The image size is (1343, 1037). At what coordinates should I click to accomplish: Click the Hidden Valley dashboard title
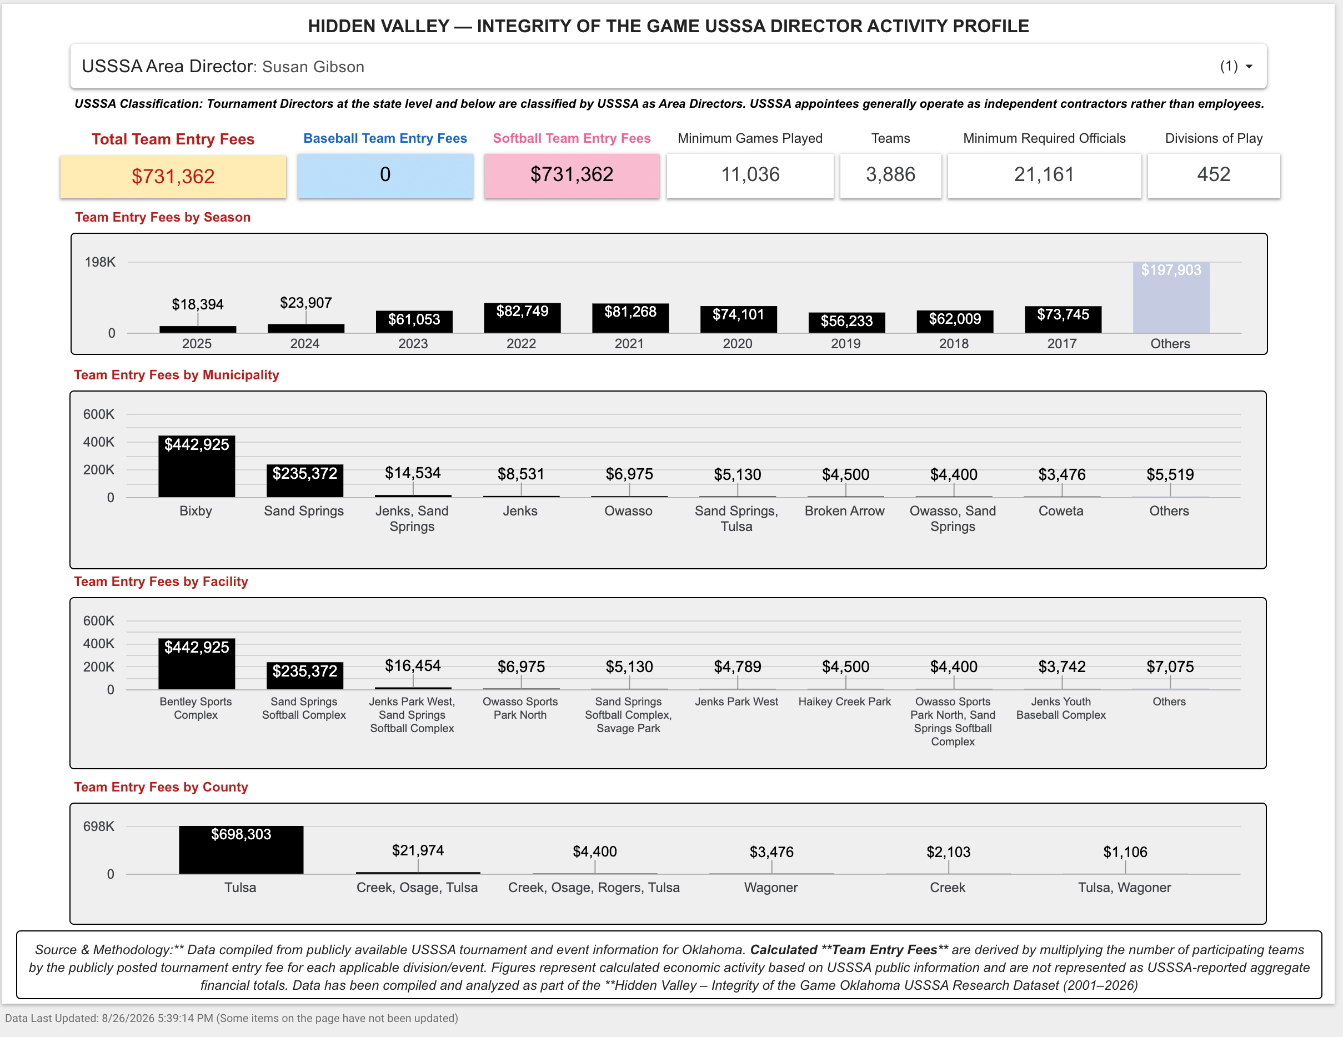pos(668,26)
